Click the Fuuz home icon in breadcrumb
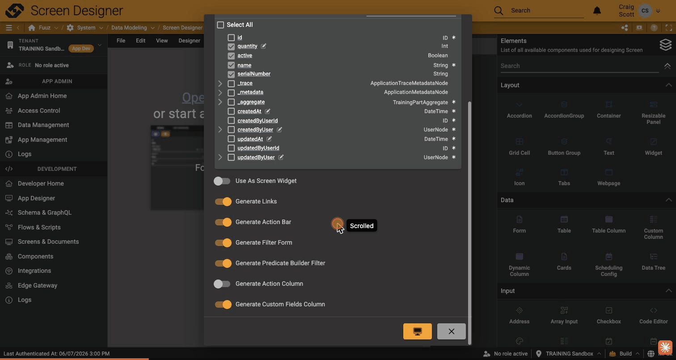The width and height of the screenshot is (676, 360). [x=31, y=28]
